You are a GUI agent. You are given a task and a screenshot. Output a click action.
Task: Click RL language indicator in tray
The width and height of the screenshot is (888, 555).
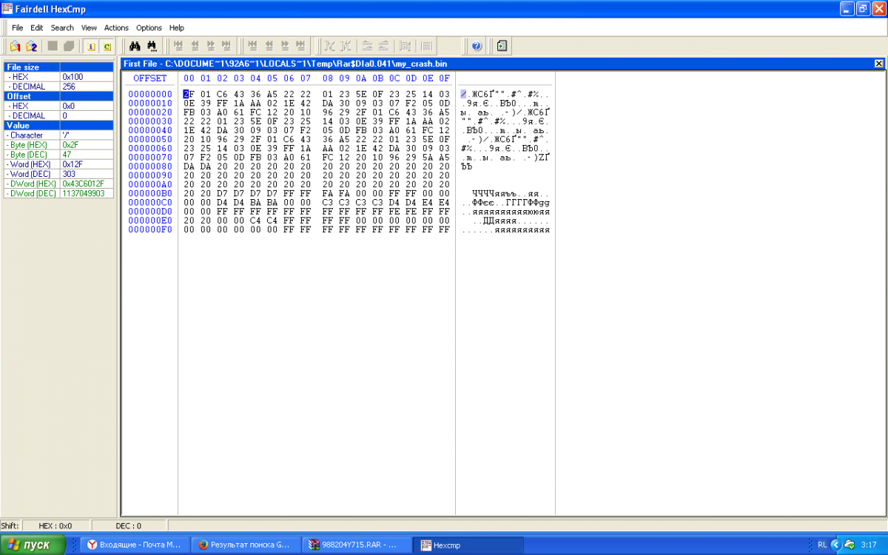(x=822, y=545)
